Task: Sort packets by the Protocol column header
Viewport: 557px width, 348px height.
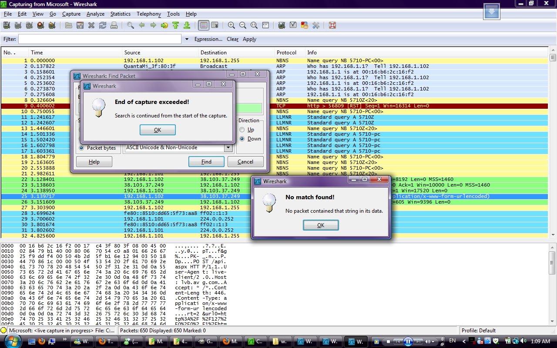Action: coord(289,53)
